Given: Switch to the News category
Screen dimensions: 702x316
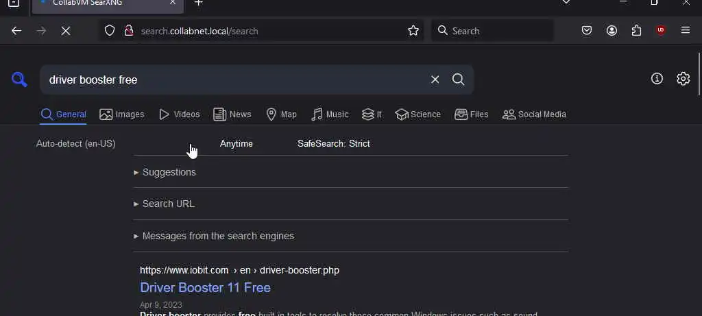Looking at the screenshot, I should point(232,114).
